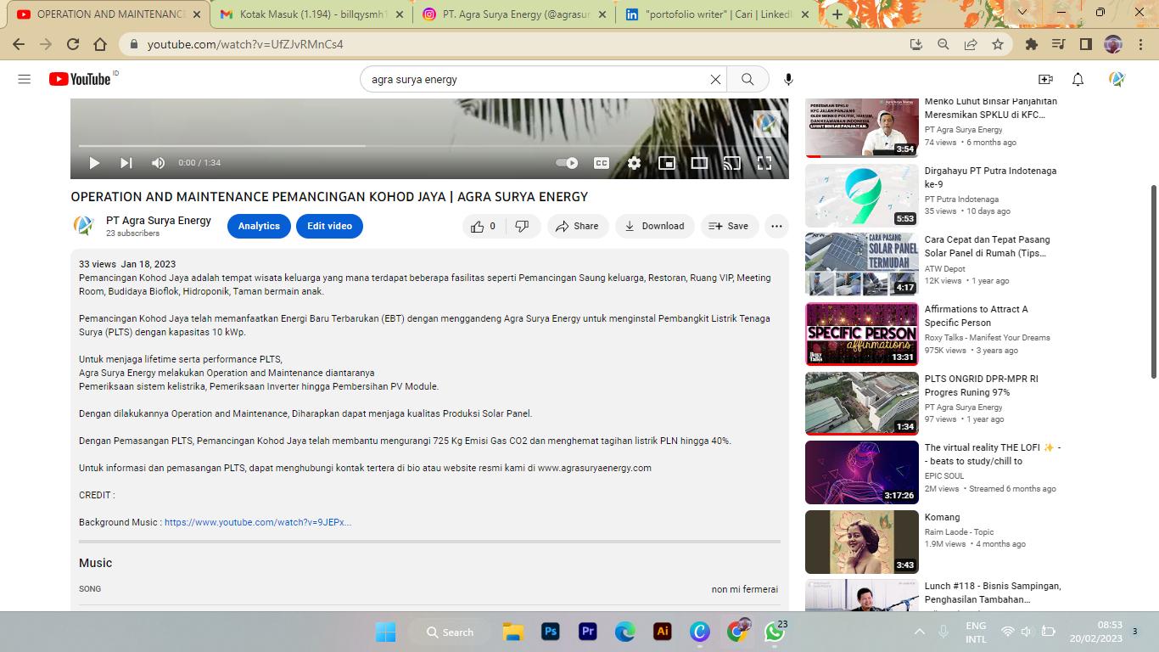Toggle closed captions CC button
This screenshot has width=1159, height=652.
tap(602, 163)
